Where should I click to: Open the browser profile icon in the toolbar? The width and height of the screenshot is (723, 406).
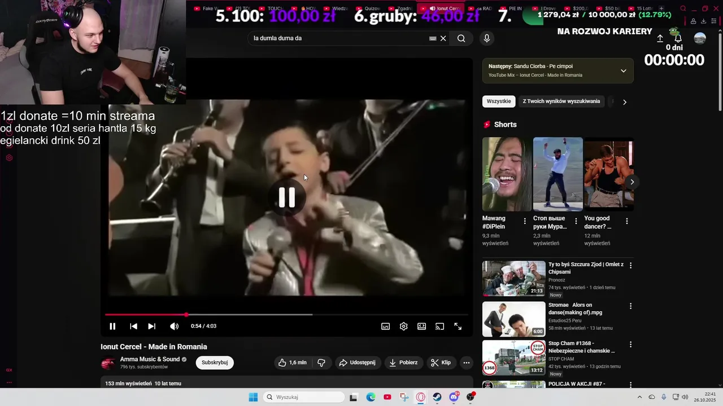coord(693,21)
